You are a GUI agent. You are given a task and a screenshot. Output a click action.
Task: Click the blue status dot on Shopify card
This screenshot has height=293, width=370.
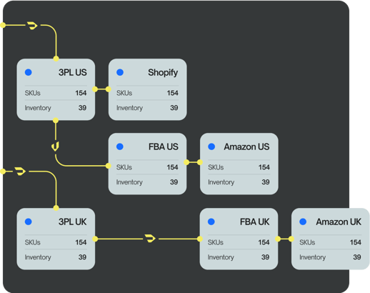click(120, 72)
